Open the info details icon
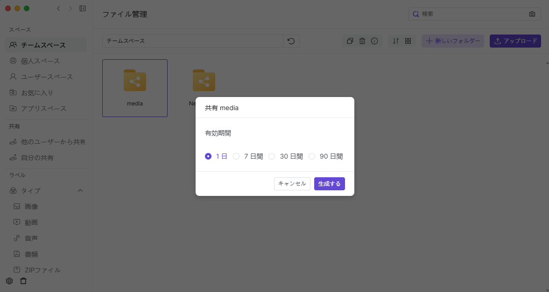The height and width of the screenshot is (292, 549). point(374,41)
